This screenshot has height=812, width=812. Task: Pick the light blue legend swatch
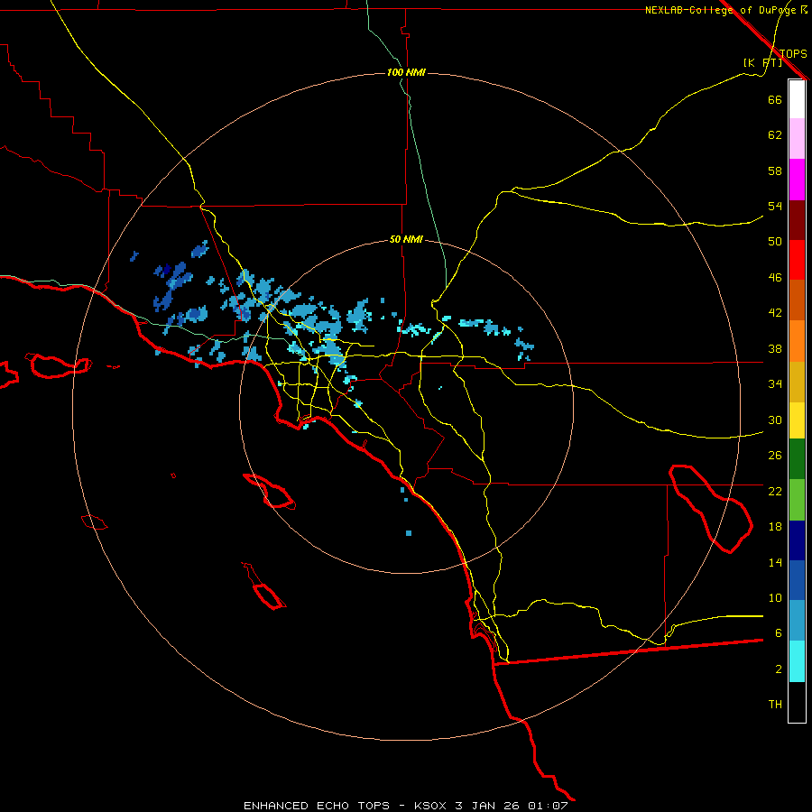click(797, 621)
